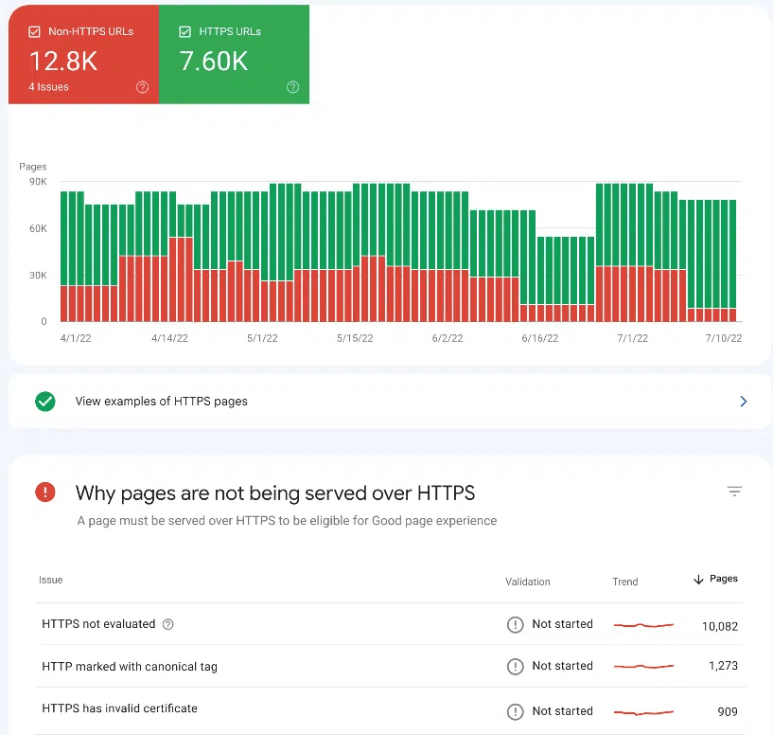Click trend sparkline for HTTPS not evaluated
The height and width of the screenshot is (735, 773).
click(643, 625)
